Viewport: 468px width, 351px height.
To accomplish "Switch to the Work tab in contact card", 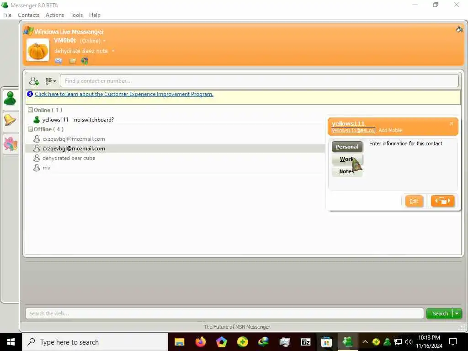I will pyautogui.click(x=347, y=160).
